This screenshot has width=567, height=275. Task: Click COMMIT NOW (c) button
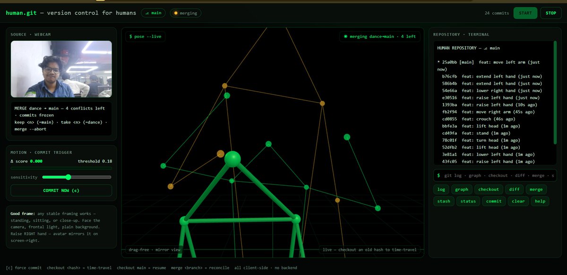(x=61, y=190)
